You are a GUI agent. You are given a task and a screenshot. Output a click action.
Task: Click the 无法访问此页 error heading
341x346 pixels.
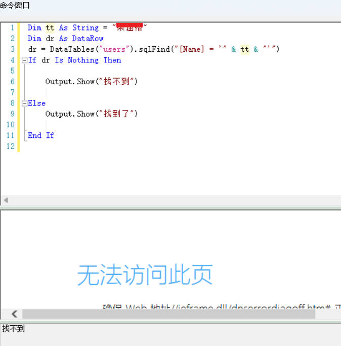coord(145,275)
